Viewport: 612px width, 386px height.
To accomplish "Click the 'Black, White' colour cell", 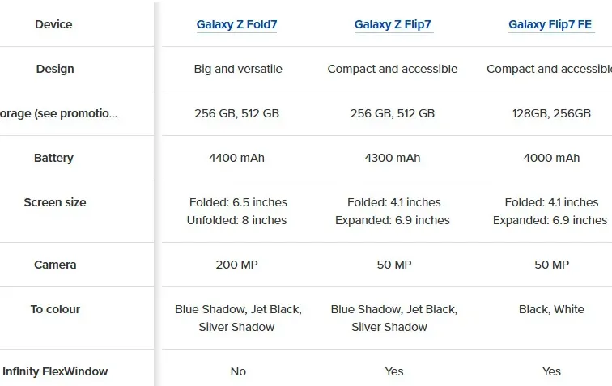I will click(551, 309).
